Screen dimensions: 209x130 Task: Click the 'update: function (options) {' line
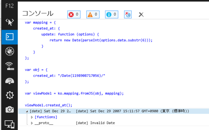pos(70,34)
